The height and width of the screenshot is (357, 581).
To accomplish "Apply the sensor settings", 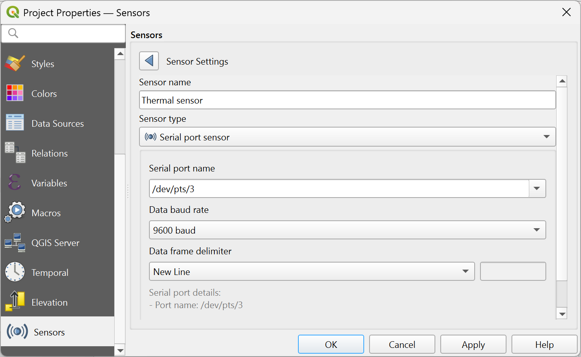I will [x=473, y=344].
